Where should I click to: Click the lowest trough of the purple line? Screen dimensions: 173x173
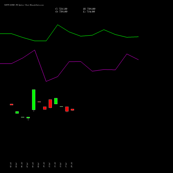[46, 81]
